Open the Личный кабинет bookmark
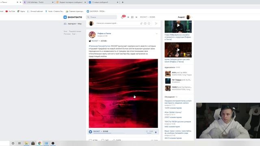The height and width of the screenshot is (146, 260). pos(35,11)
